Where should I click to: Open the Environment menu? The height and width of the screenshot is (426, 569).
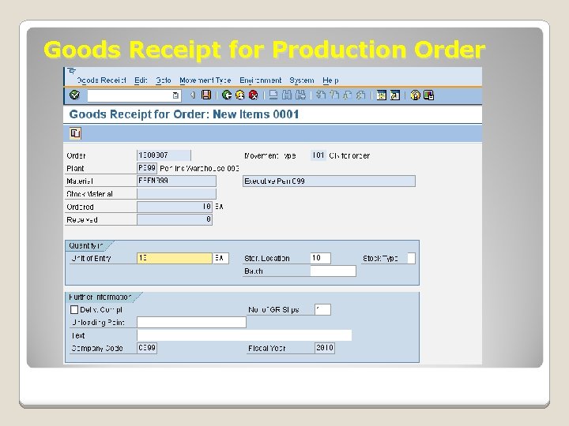tap(260, 80)
